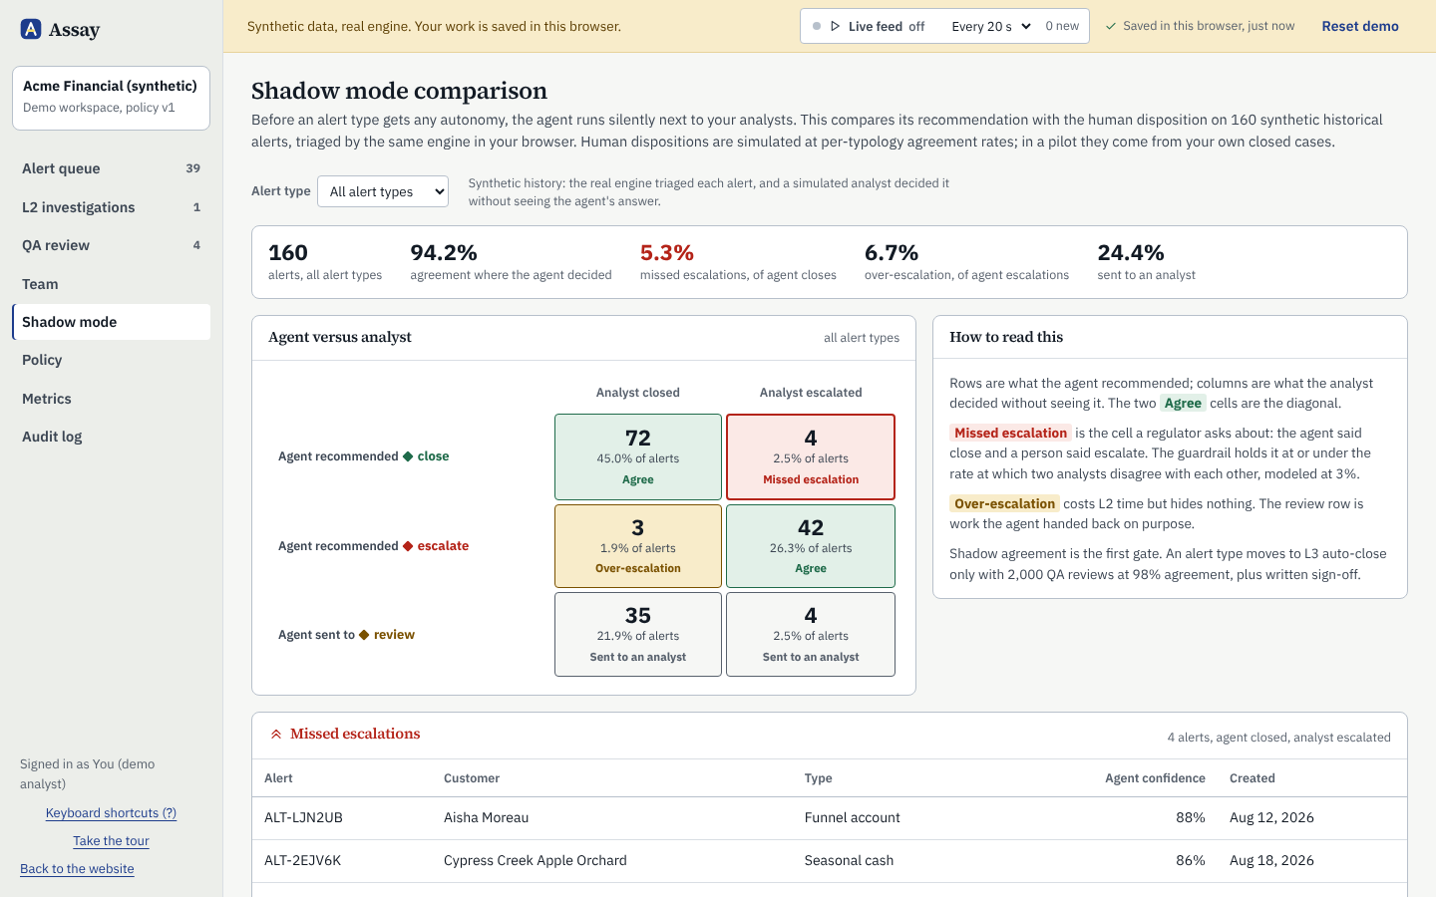The height and width of the screenshot is (897, 1436).
Task: Click customer Aisha Moreau
Action: click(487, 818)
